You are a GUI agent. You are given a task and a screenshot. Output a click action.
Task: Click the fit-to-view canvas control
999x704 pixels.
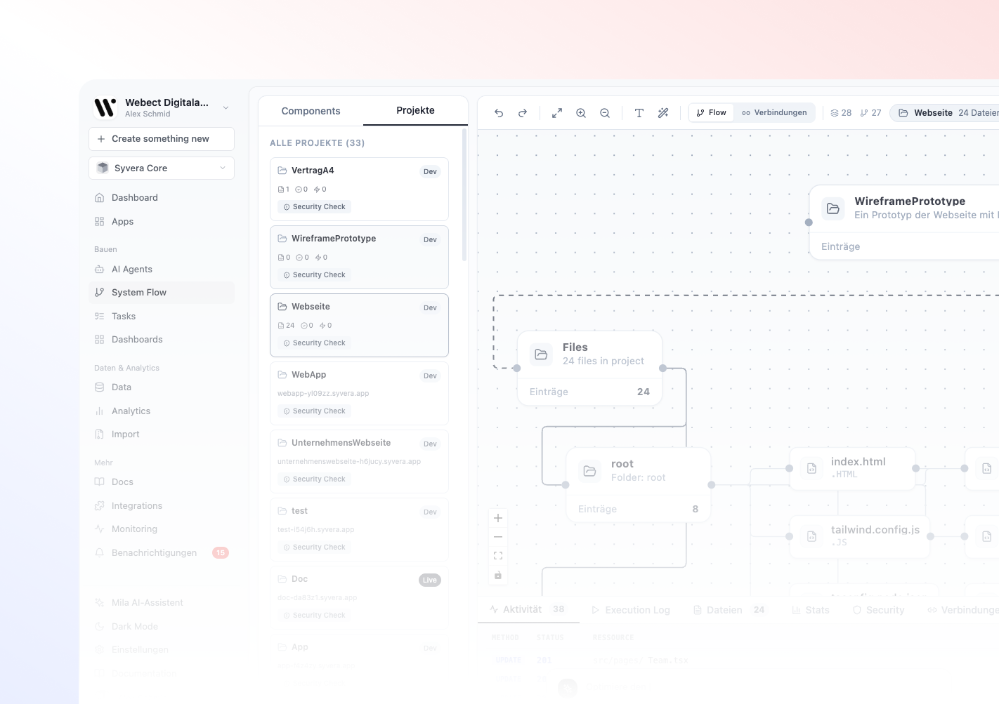coord(498,556)
